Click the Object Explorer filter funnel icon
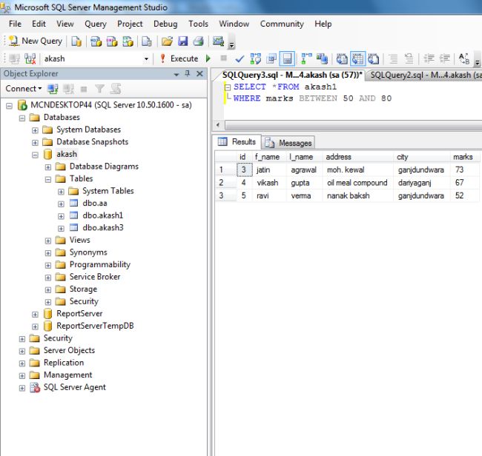 coord(100,89)
